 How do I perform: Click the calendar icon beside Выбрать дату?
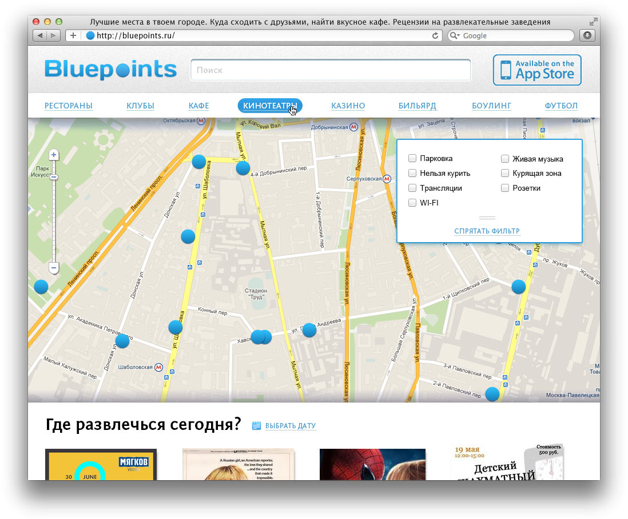[257, 425]
